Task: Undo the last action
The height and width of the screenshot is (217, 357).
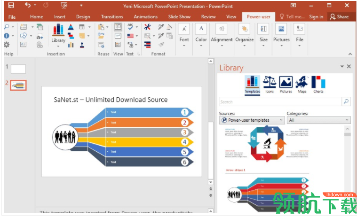Action: (28, 5)
